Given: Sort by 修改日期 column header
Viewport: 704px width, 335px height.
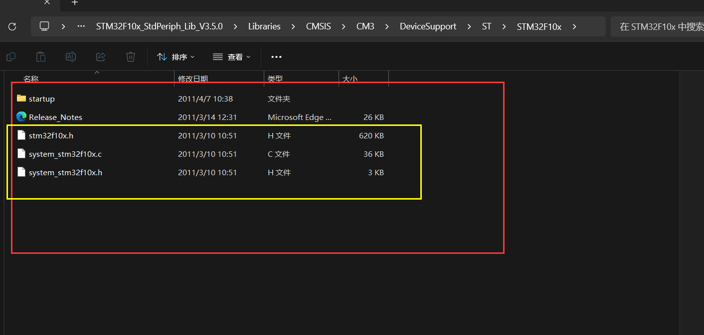Looking at the screenshot, I should pos(193,79).
